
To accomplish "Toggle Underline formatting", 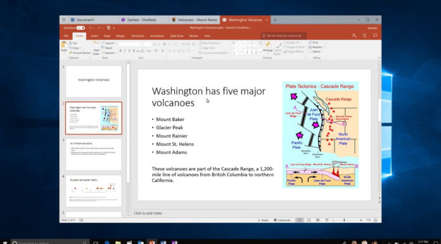I will 129,51.
